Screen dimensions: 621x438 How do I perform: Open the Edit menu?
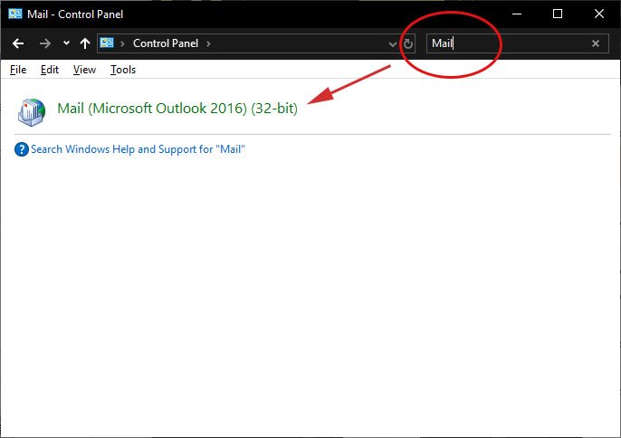click(x=50, y=70)
